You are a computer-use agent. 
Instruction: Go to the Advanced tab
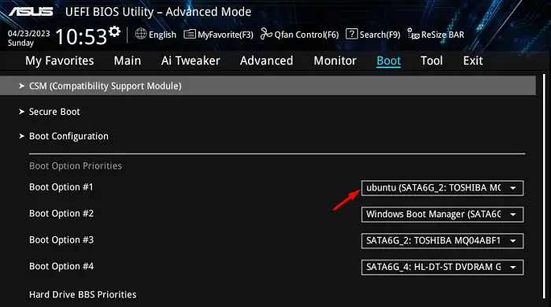pyautogui.click(x=266, y=61)
